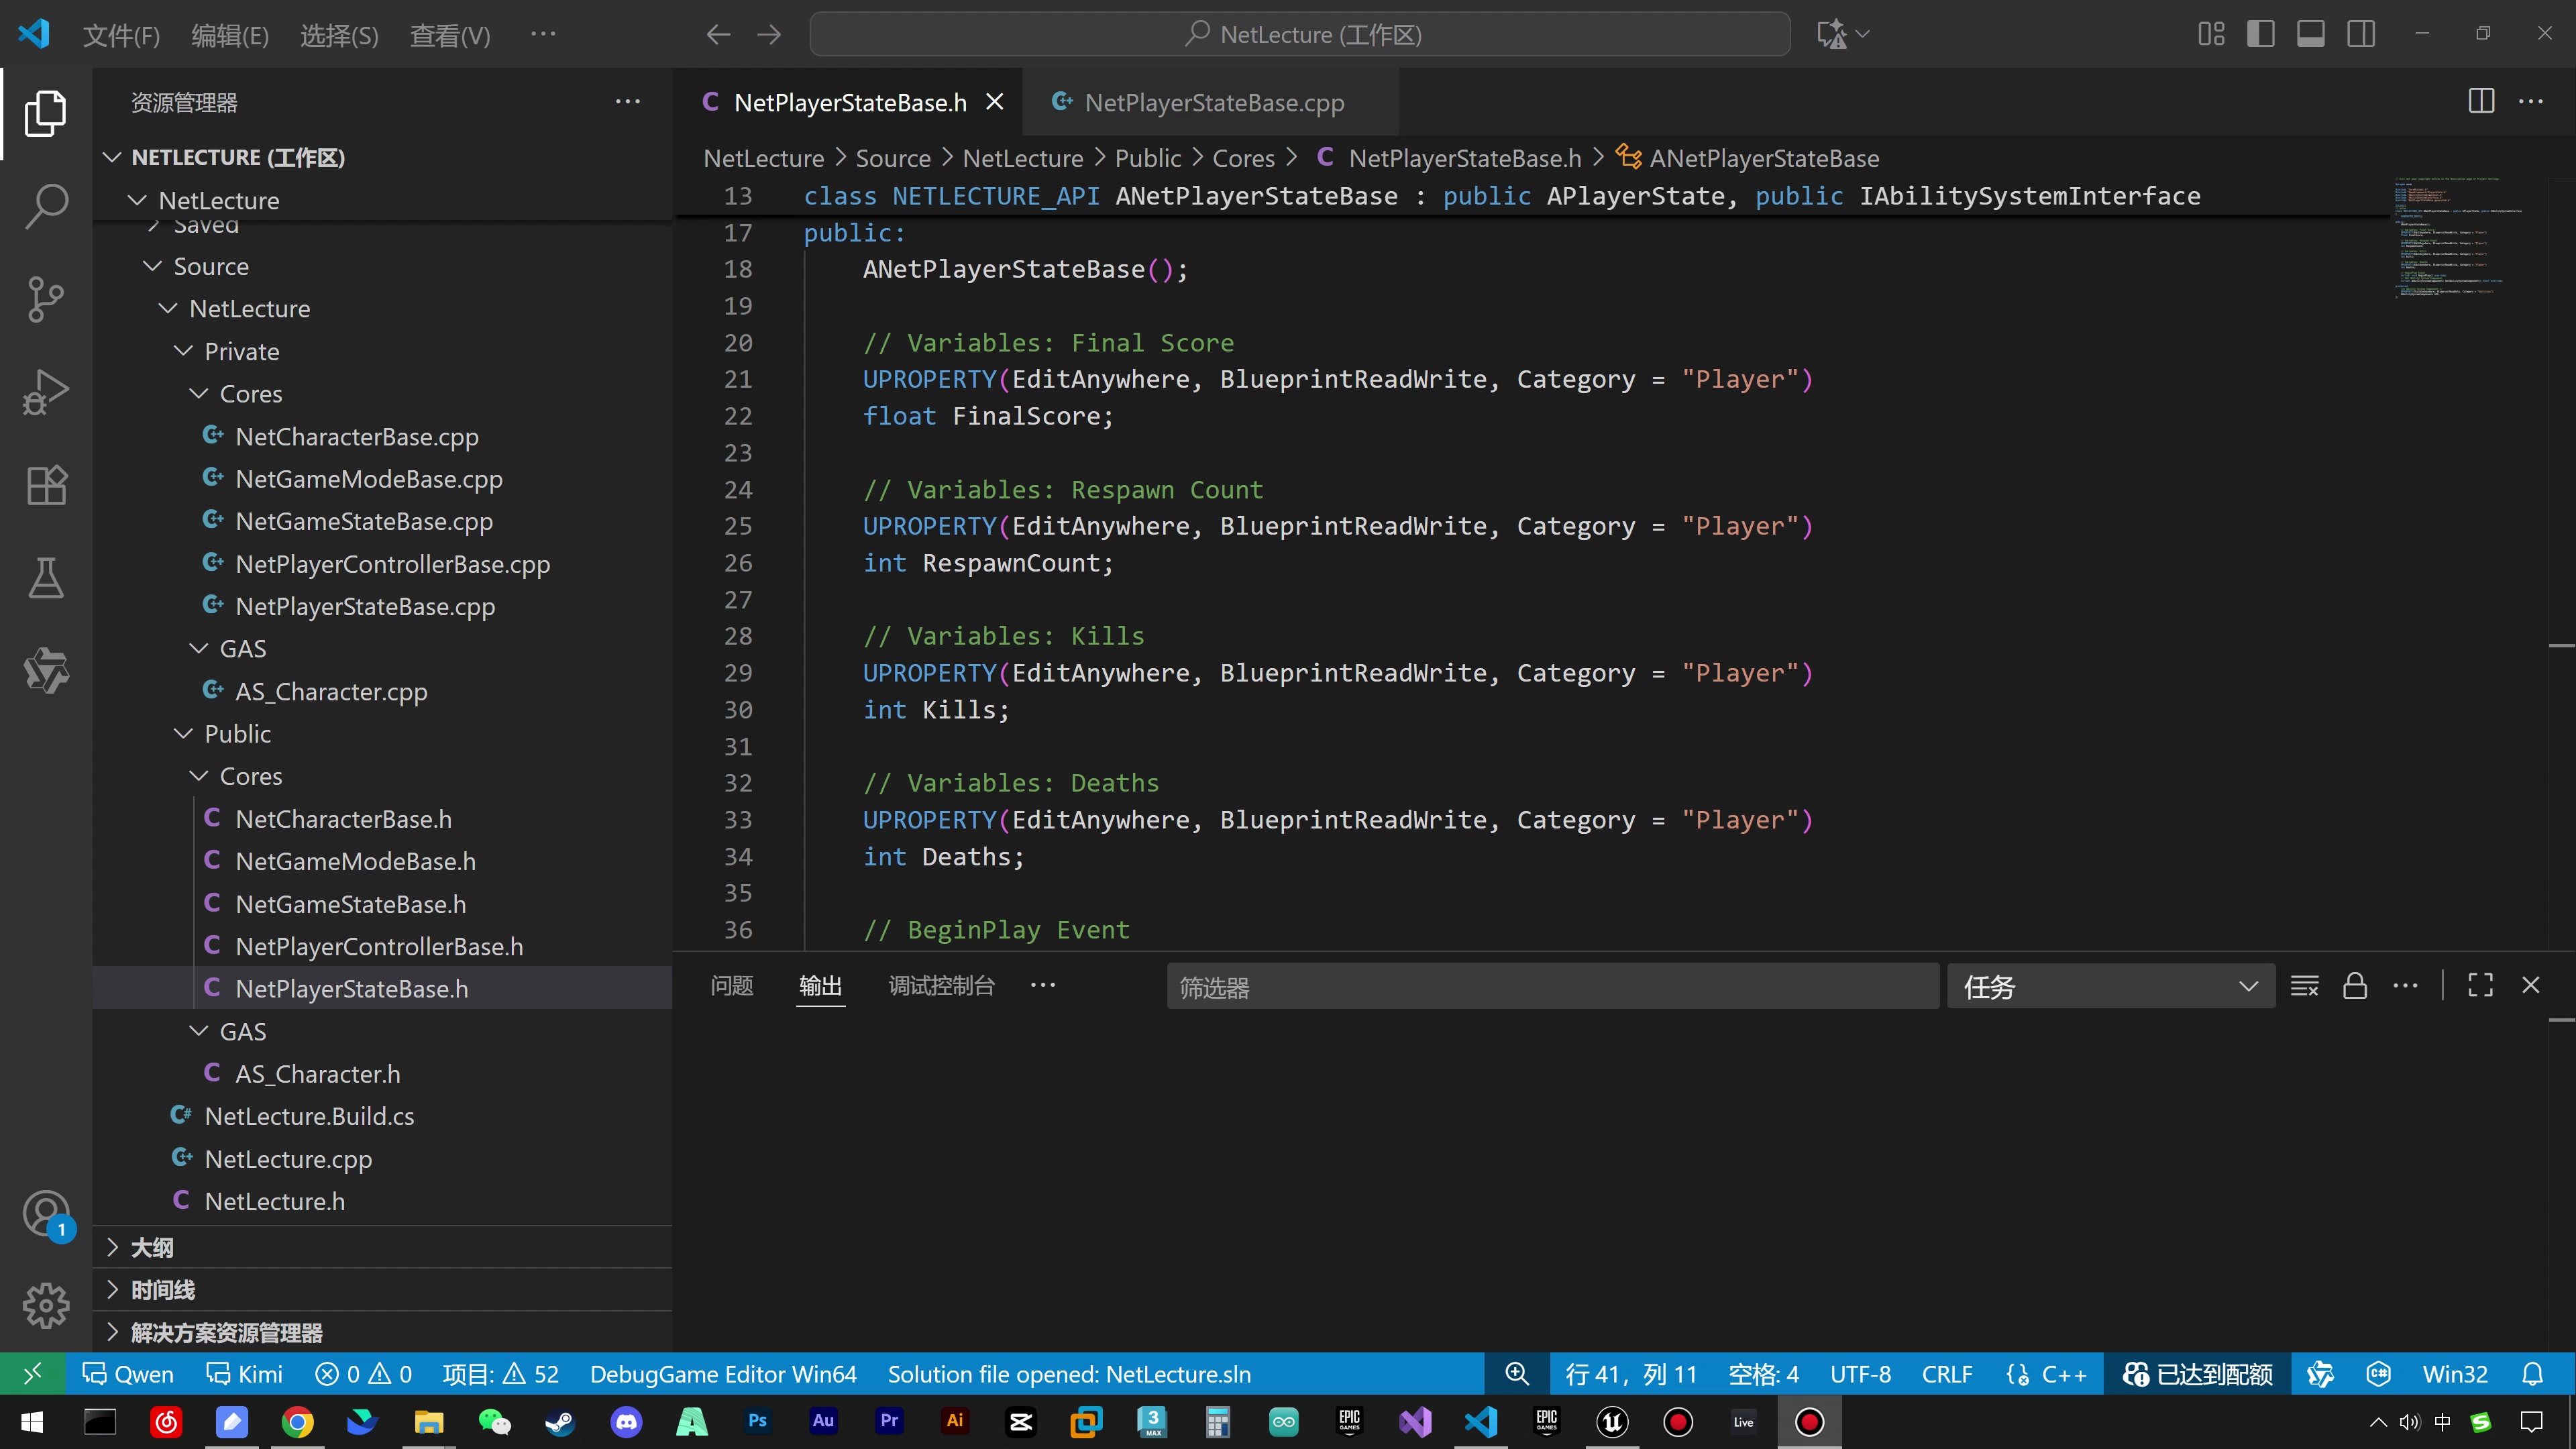Open the Manage gear settings
This screenshot has height=1449, width=2576.
click(46, 1305)
